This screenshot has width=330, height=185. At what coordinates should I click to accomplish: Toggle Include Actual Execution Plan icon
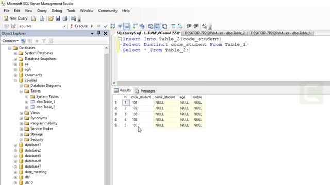pos(135,26)
